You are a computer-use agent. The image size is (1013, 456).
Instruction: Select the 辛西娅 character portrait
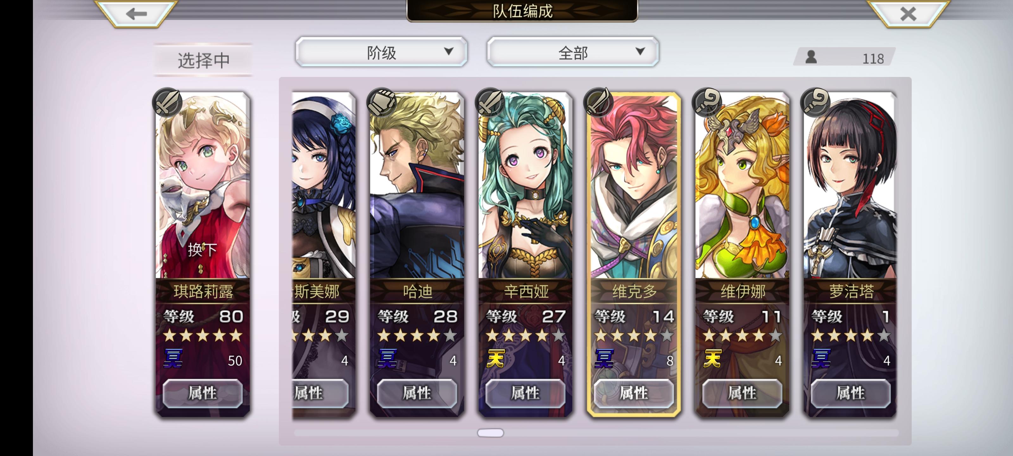(x=525, y=185)
